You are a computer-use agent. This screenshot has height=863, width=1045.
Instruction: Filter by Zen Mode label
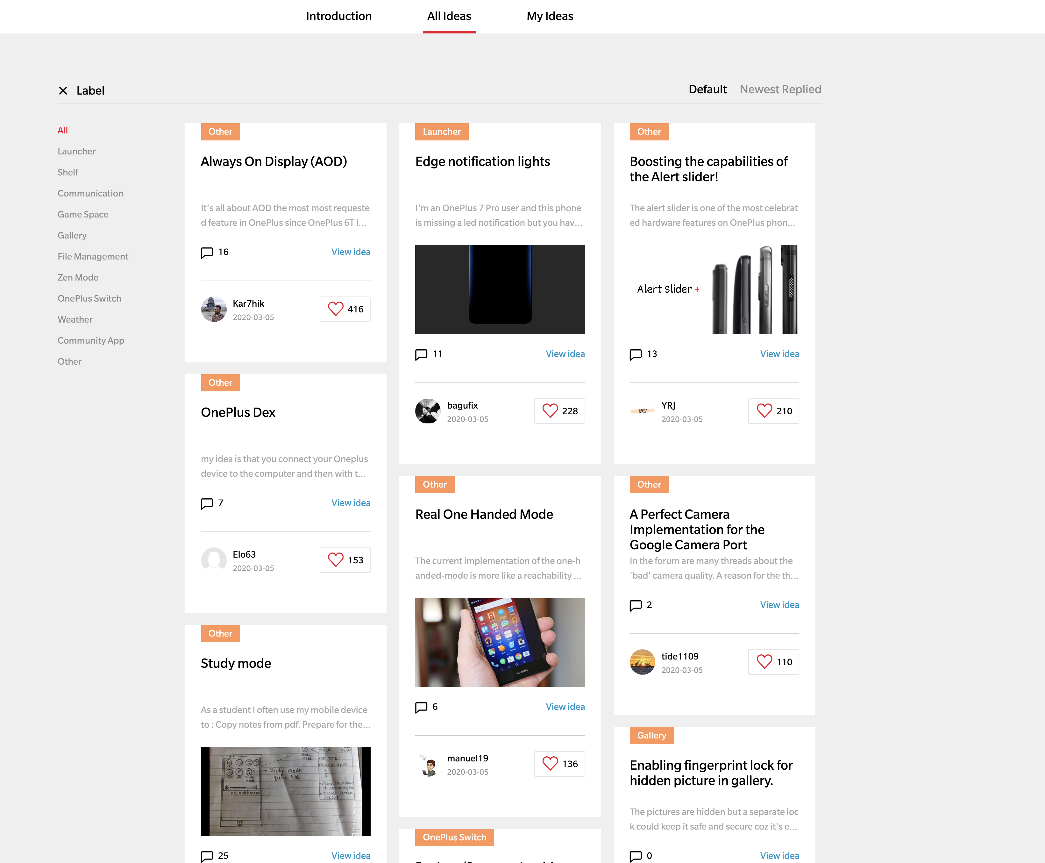[x=78, y=277]
